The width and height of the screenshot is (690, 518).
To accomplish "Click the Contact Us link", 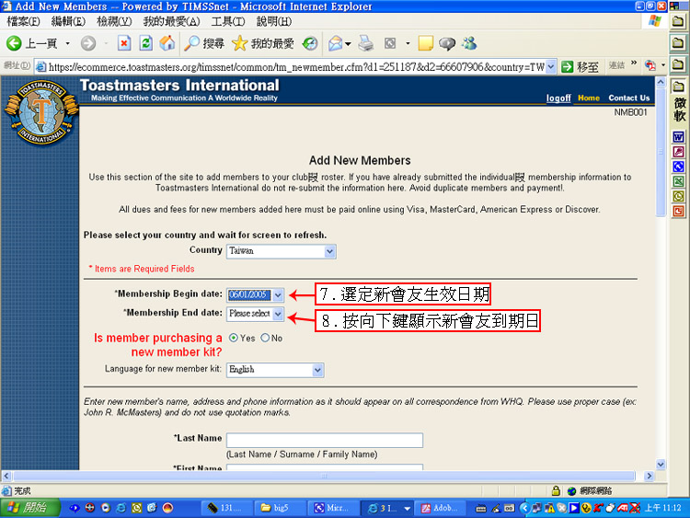I will 628,98.
